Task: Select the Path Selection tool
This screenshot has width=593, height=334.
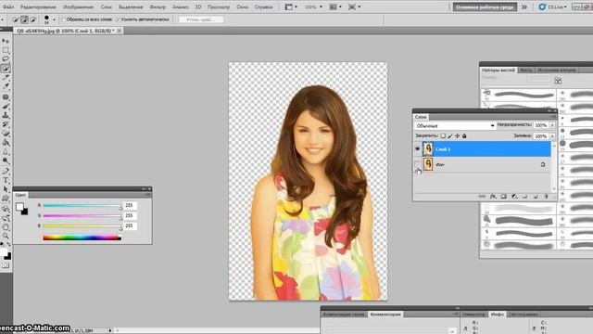Action: tap(6, 189)
